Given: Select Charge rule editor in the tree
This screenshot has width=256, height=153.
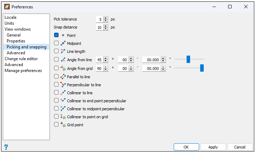Looking at the screenshot, I should click(21, 59).
